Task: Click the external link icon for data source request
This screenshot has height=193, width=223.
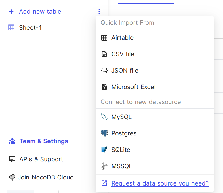Action: tap(104, 183)
